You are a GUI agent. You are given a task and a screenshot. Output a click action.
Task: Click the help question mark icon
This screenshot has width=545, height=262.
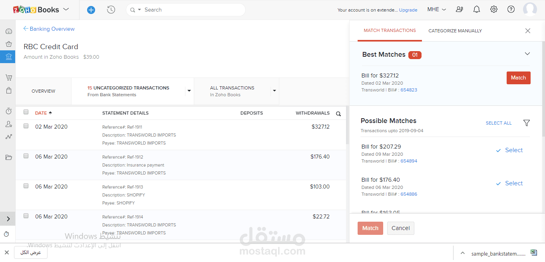(511, 10)
